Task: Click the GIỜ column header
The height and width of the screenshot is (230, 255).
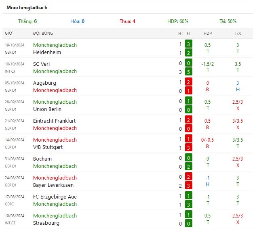Action: (x=8, y=33)
